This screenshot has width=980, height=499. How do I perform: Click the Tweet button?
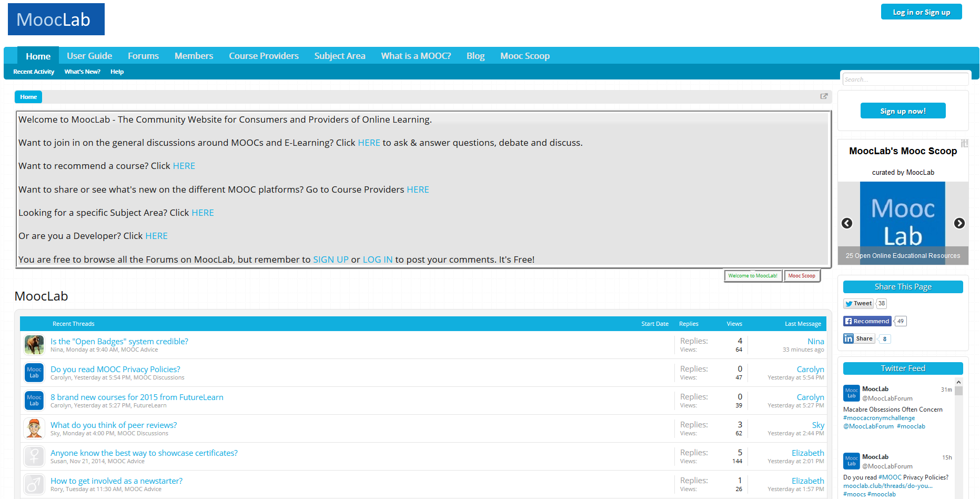pos(858,303)
